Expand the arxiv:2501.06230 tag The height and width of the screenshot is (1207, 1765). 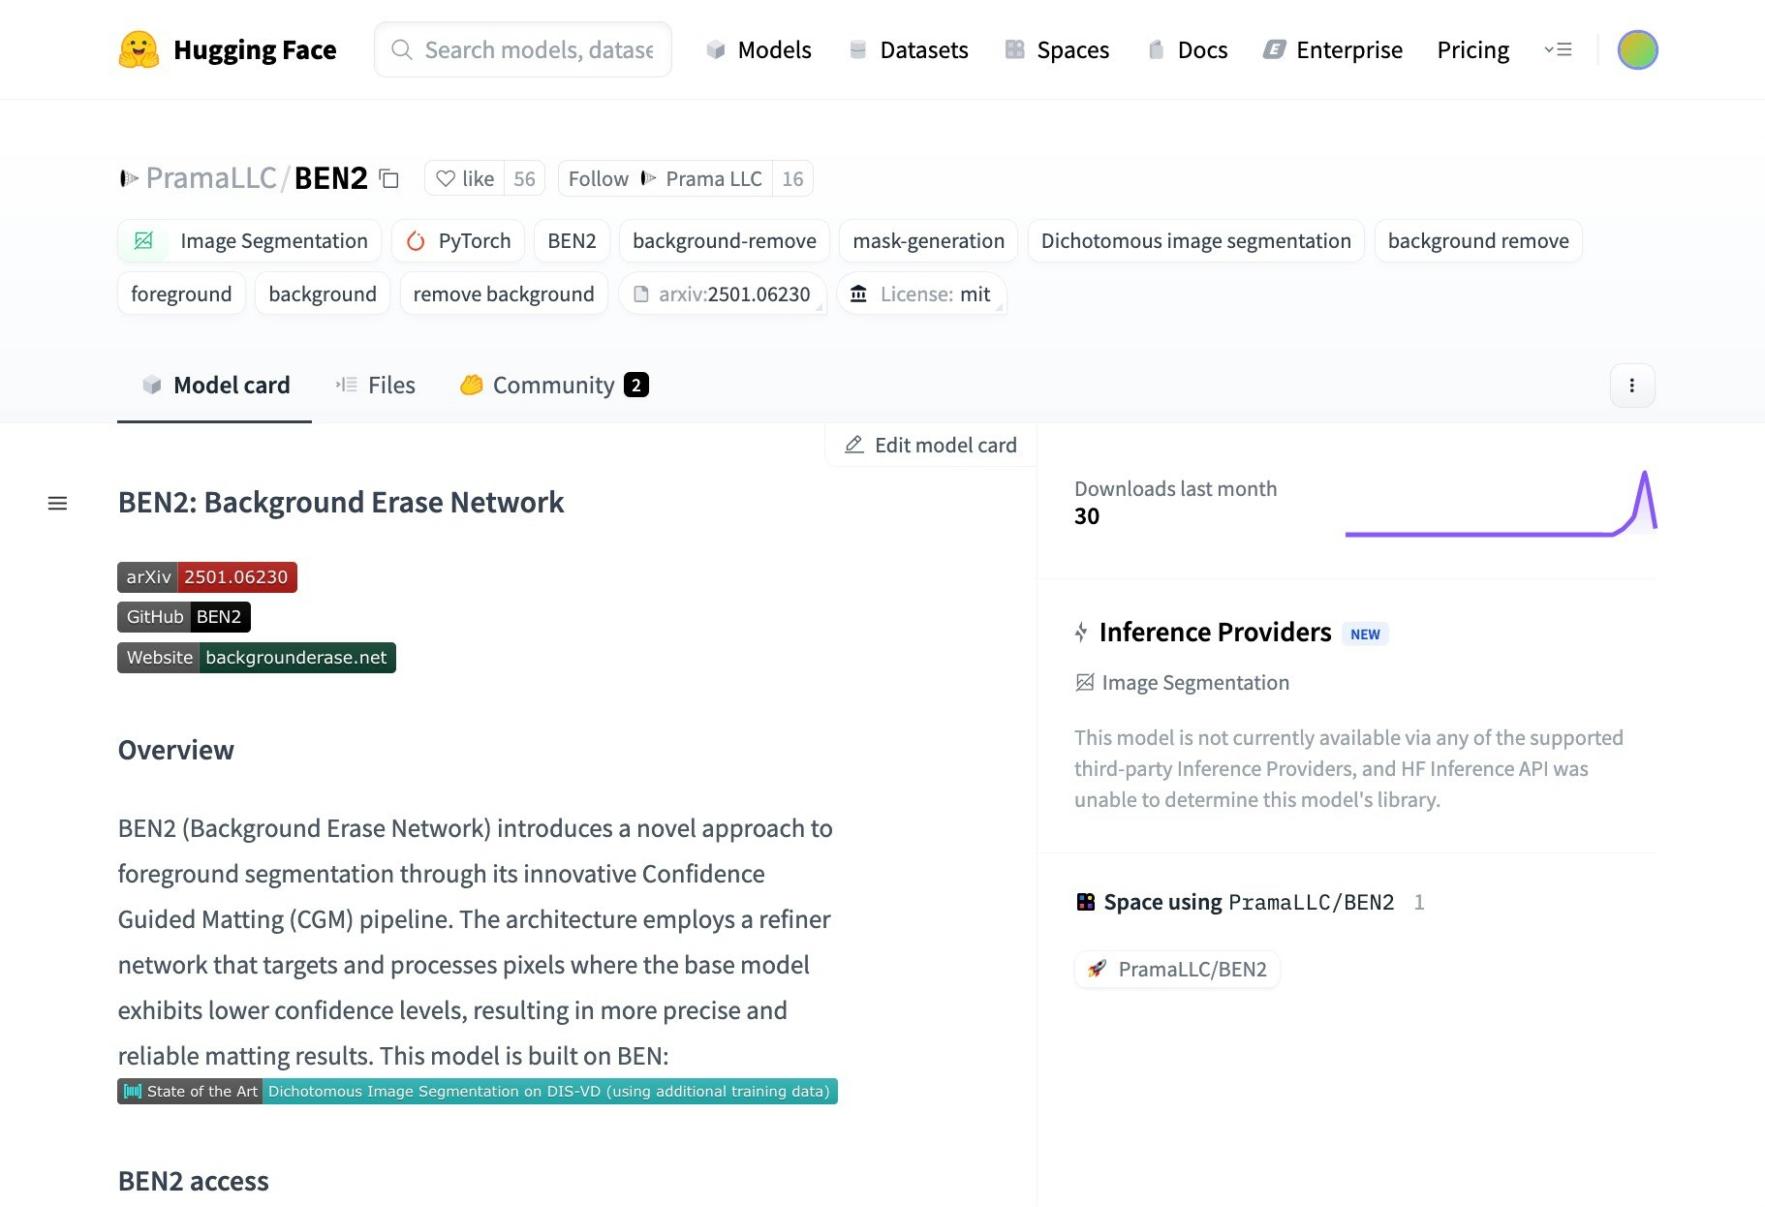click(722, 294)
